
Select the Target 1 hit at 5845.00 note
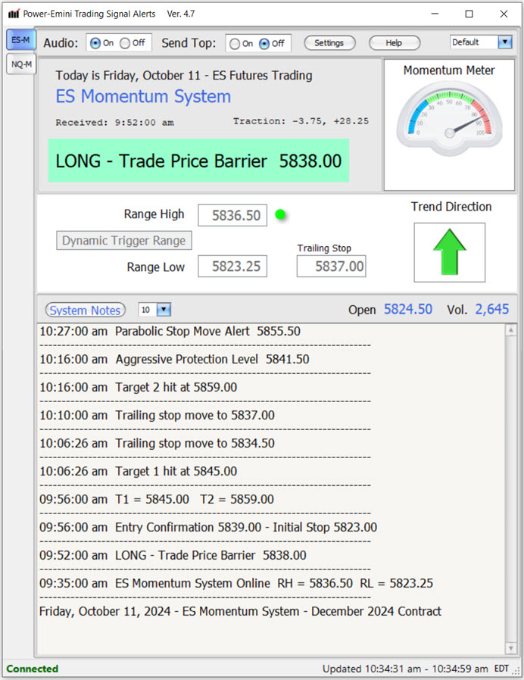[139, 472]
